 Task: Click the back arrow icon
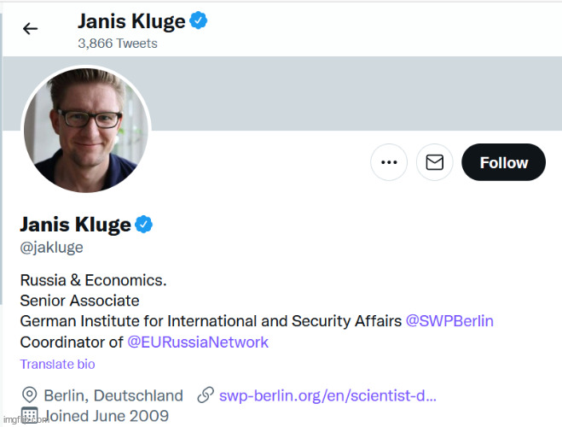coord(31,28)
